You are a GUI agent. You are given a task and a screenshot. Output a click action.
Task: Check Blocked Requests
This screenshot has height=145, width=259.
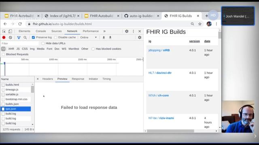[x=3, y=54]
